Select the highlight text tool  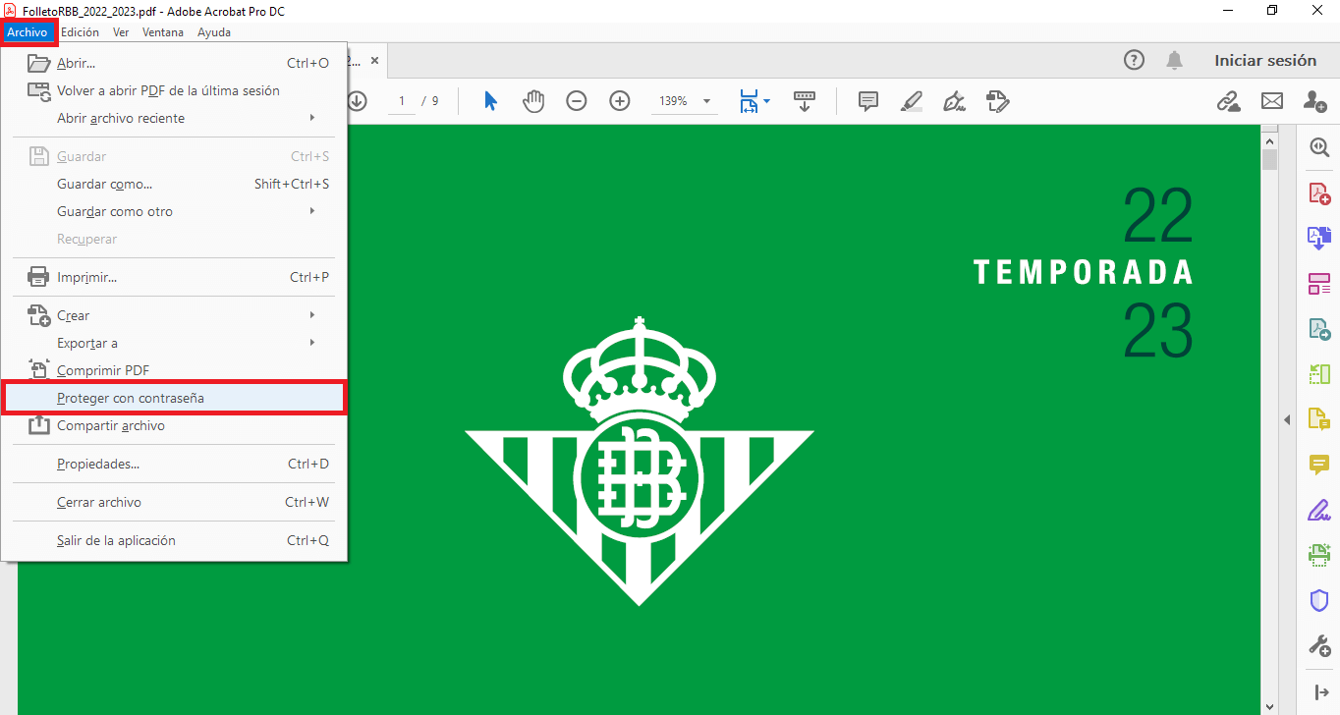coord(911,101)
